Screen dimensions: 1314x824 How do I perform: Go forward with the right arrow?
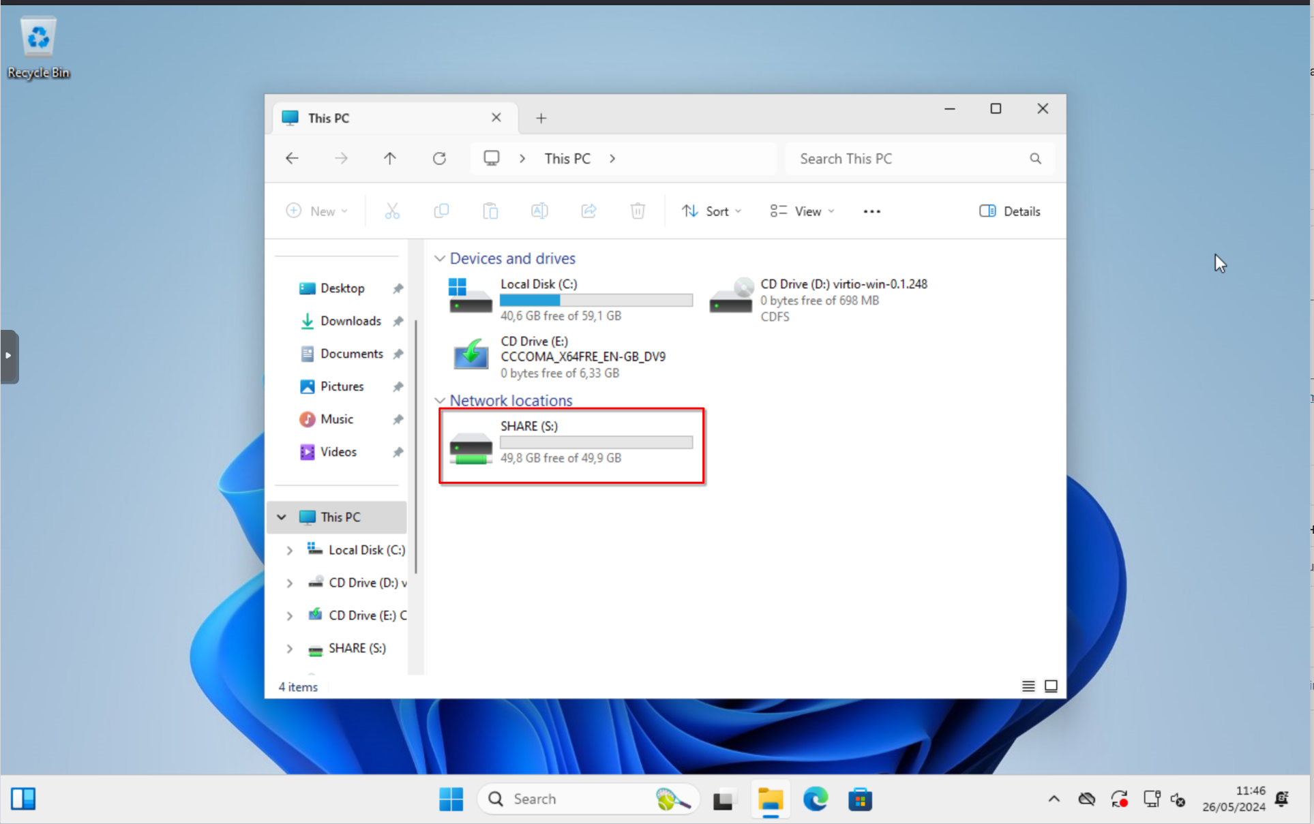341,159
